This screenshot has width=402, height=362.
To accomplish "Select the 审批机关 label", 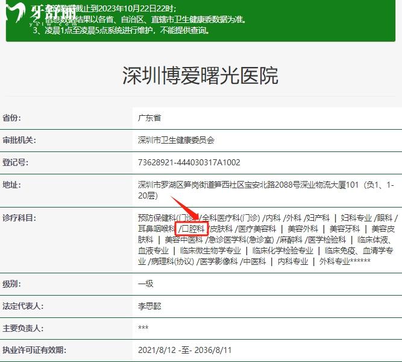I will [x=19, y=140].
